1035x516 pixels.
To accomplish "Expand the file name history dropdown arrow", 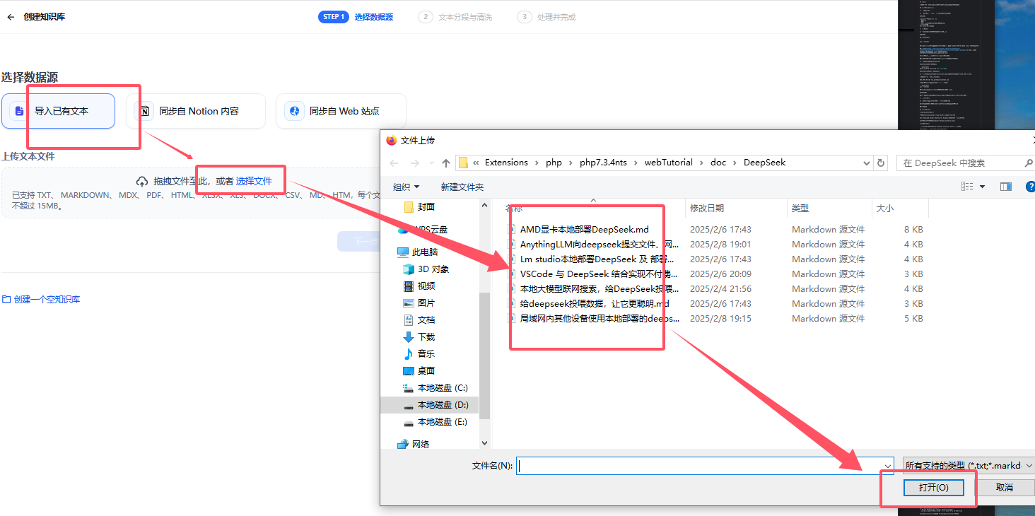I will (x=887, y=466).
